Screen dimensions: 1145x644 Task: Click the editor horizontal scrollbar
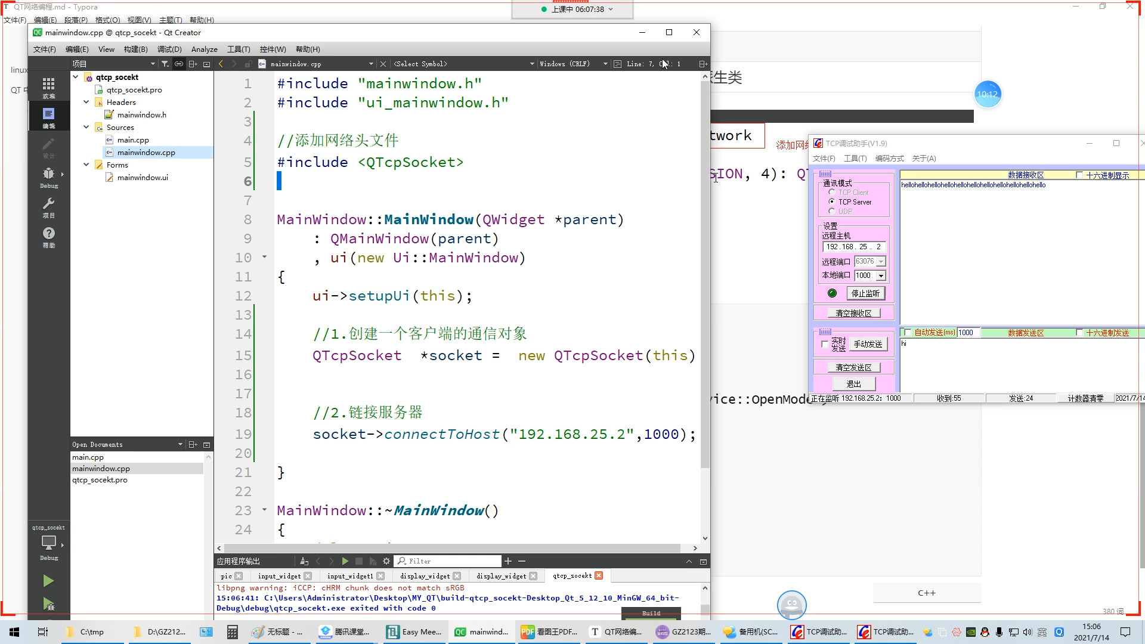click(x=452, y=547)
